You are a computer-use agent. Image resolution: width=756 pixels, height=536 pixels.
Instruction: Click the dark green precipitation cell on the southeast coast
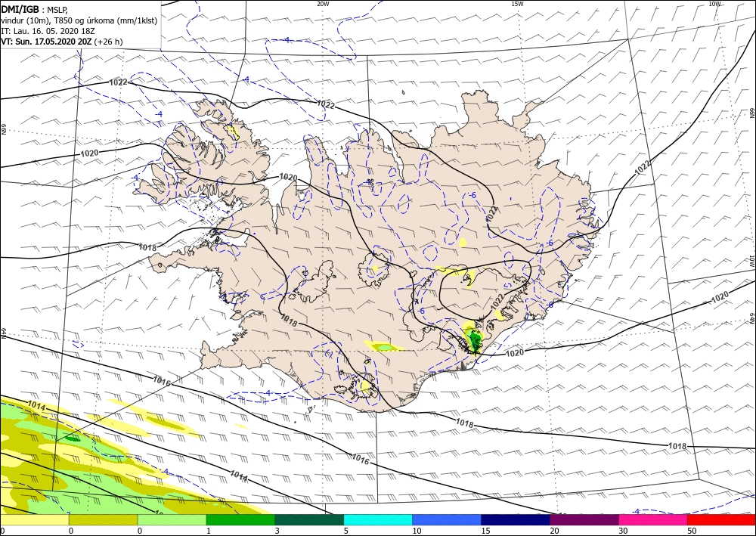pyautogui.click(x=475, y=341)
